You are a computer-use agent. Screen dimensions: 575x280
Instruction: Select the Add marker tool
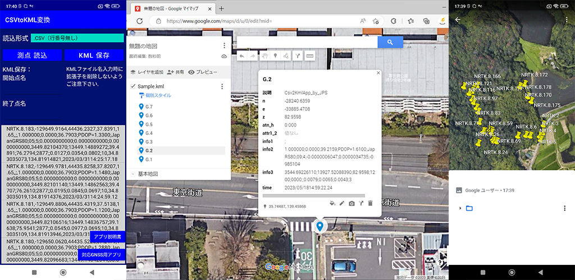tap(275, 56)
